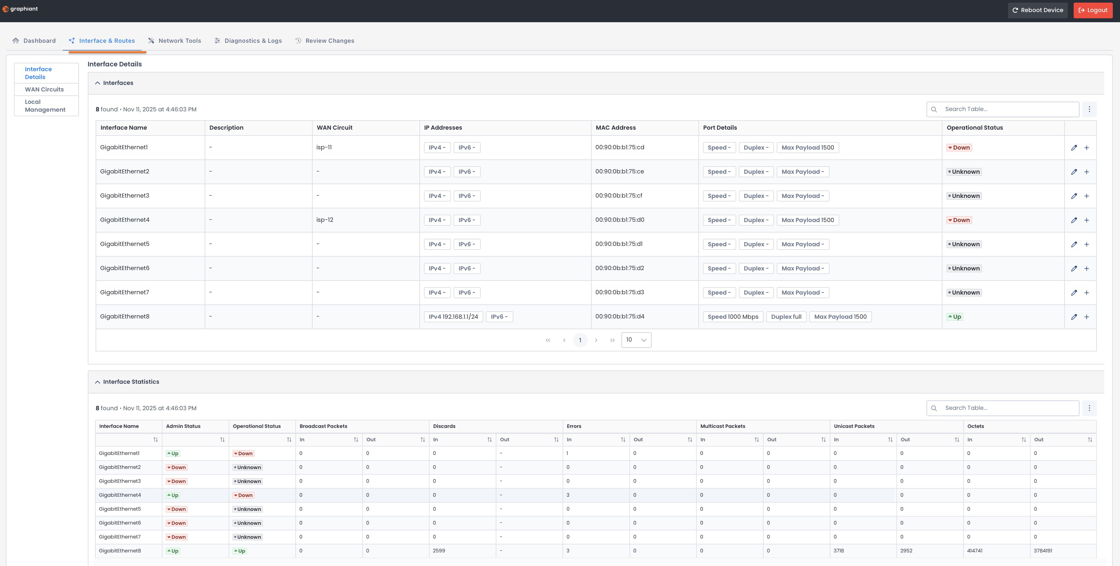Sort Octets Out column
Image resolution: width=1120 pixels, height=566 pixels.
(x=1090, y=440)
